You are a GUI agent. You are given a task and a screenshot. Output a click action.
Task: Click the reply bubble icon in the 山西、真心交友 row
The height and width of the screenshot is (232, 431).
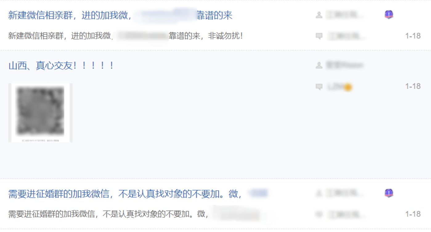click(319, 87)
